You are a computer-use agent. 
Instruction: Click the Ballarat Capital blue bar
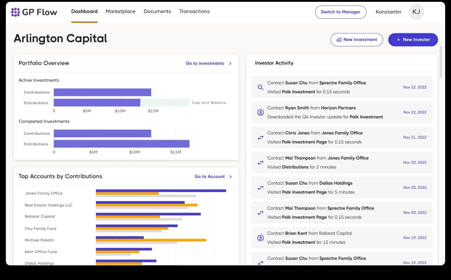click(x=148, y=214)
